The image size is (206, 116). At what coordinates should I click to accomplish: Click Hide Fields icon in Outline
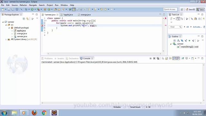click(x=182, y=41)
